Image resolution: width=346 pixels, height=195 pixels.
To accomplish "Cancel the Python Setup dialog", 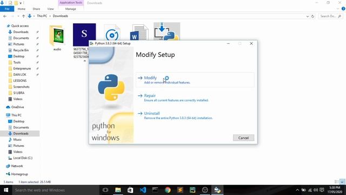I will pyautogui.click(x=243, y=138).
